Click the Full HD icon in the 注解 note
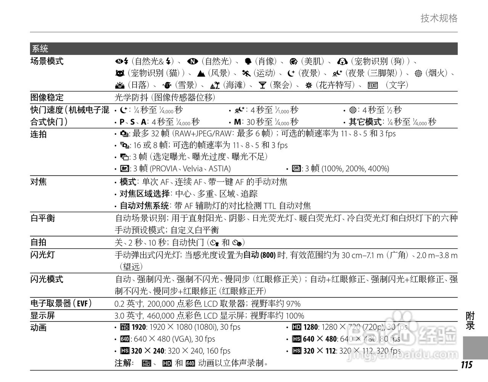Screen dimensions: 488x382 [x=147, y=363]
